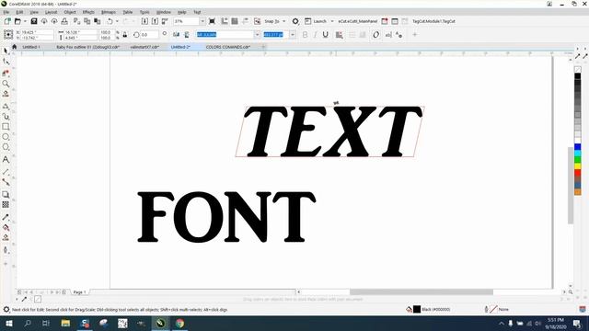Open the Options gear icon
The image size is (589, 331).
click(295, 21)
